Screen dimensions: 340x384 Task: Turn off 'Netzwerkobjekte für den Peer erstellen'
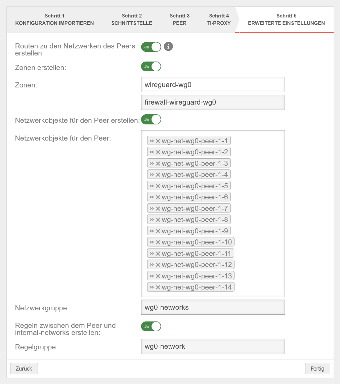(x=151, y=120)
